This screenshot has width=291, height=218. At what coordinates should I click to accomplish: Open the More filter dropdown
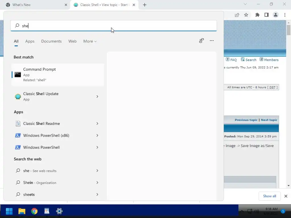coord(90,41)
